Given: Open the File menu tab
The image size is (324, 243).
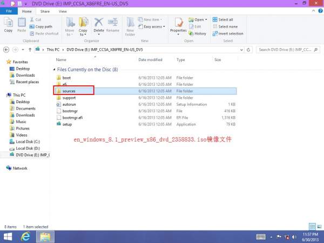Looking at the screenshot, I should click(x=9, y=11).
